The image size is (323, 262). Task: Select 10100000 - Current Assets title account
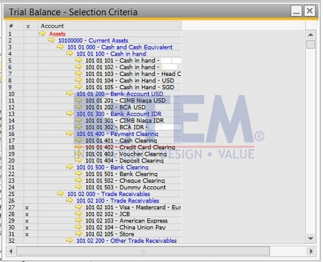[93, 40]
